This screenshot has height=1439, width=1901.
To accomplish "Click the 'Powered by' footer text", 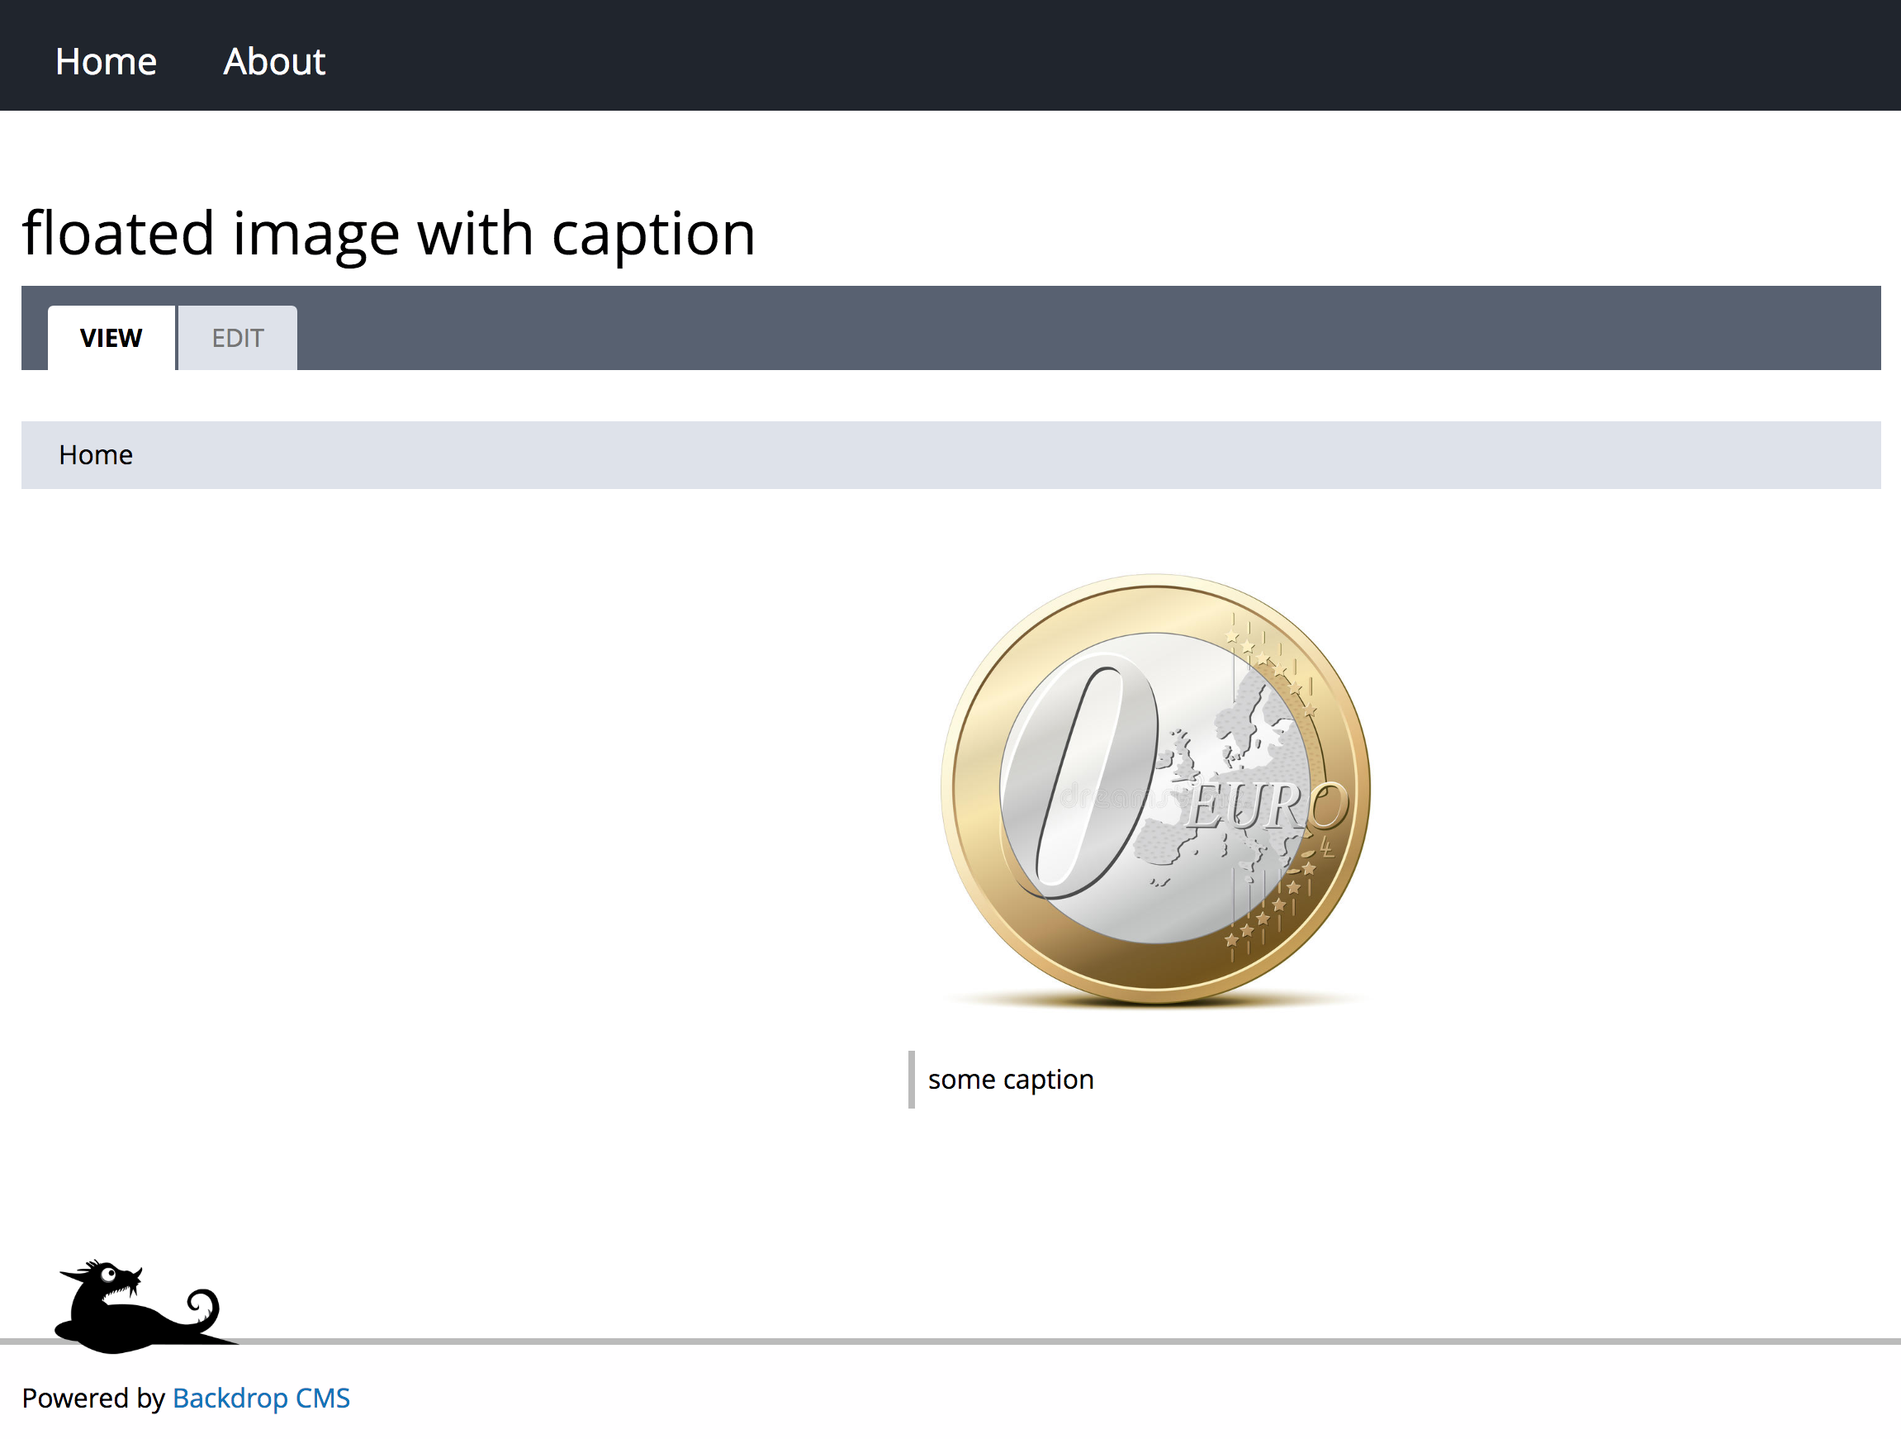I will (92, 1398).
